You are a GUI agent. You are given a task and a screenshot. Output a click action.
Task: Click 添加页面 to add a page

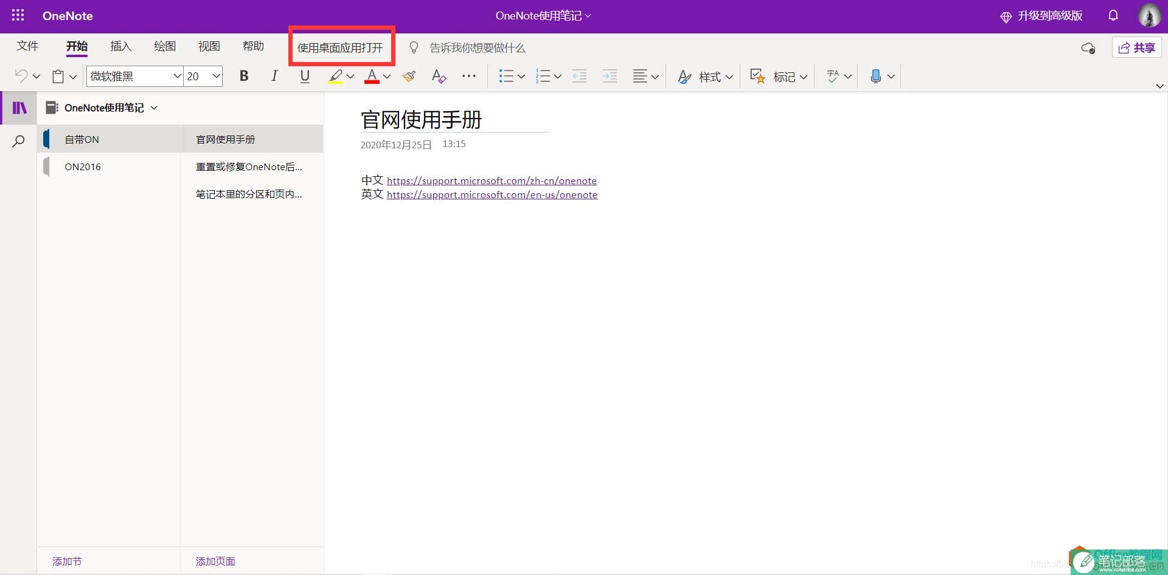coord(215,562)
